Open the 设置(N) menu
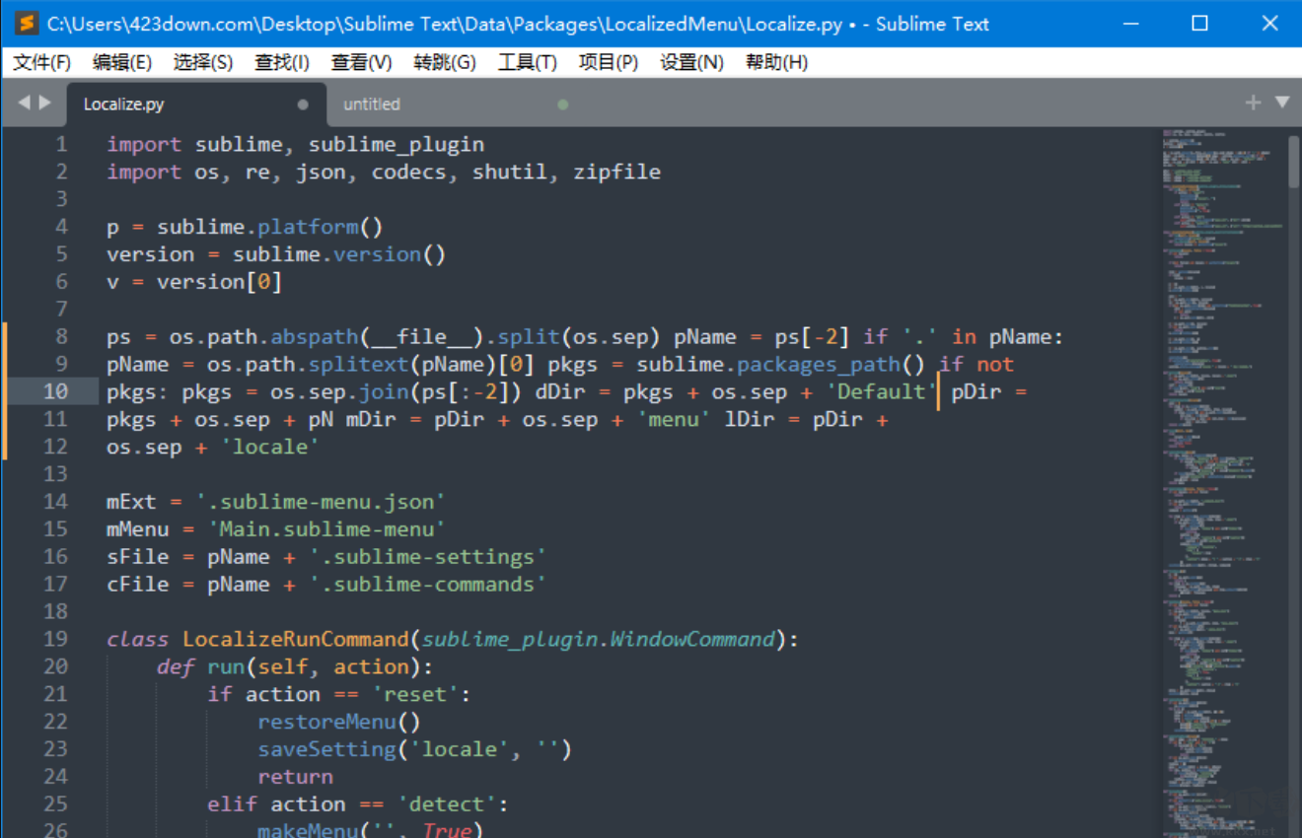Viewport: 1302px width, 838px height. click(x=691, y=62)
